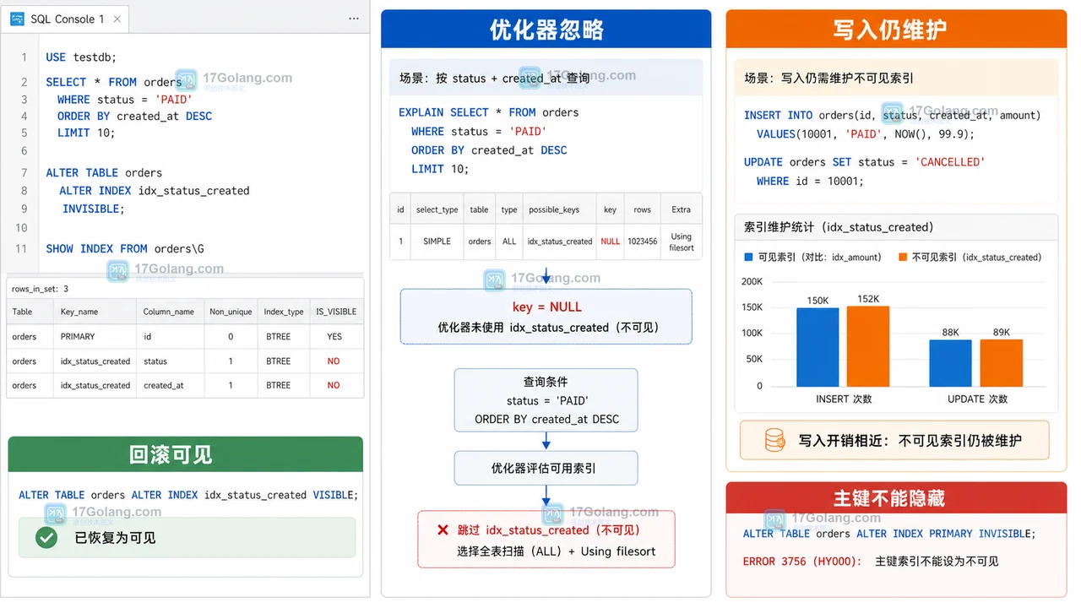This screenshot has height=608, width=1081.
Task: Click the ALTER INDEX VISIBLE statement
Action: point(188,495)
